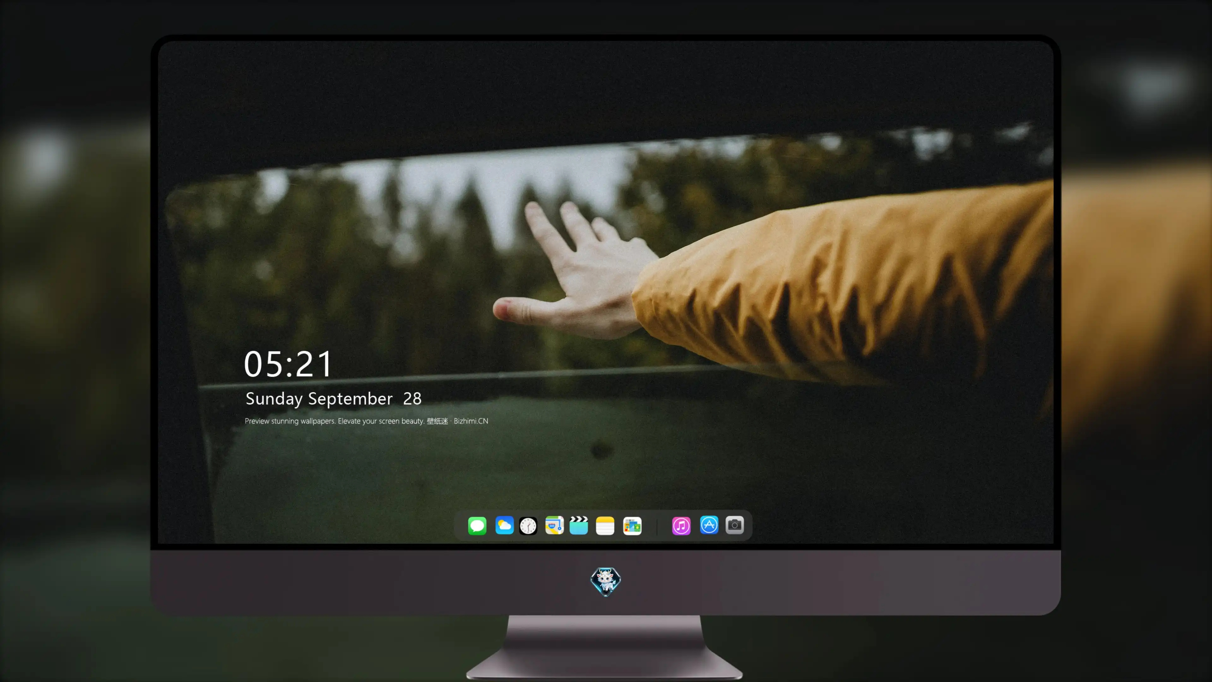
Task: Click the date text Sunday September 28
Action: click(334, 399)
